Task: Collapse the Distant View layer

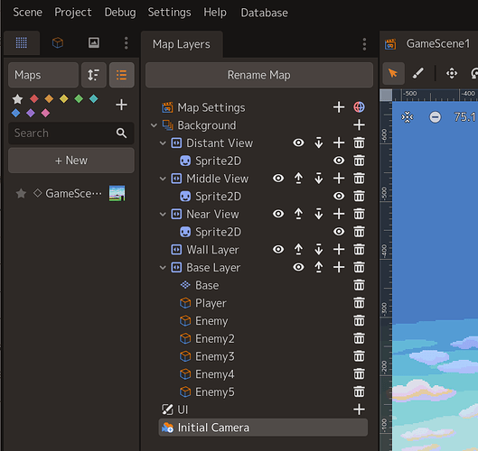Action: [163, 143]
